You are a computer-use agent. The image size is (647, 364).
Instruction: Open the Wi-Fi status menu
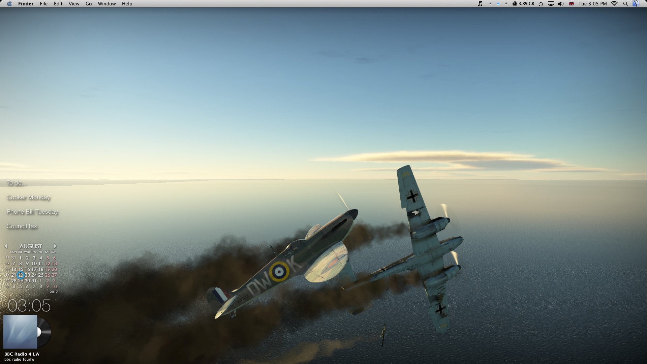[x=614, y=4]
